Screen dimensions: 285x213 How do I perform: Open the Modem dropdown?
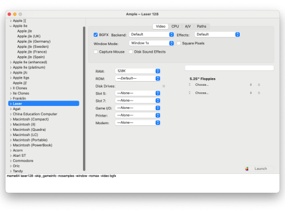point(138,122)
